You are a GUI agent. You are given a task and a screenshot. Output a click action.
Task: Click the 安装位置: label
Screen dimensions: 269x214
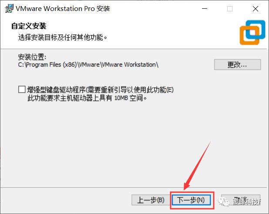coord(32,57)
